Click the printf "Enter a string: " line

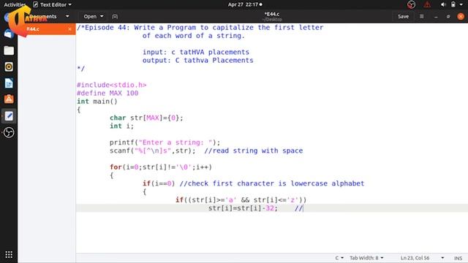pos(165,142)
